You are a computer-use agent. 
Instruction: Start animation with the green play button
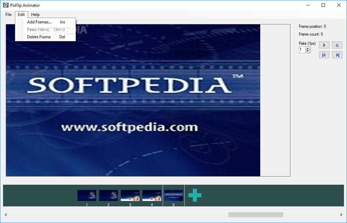(324, 45)
